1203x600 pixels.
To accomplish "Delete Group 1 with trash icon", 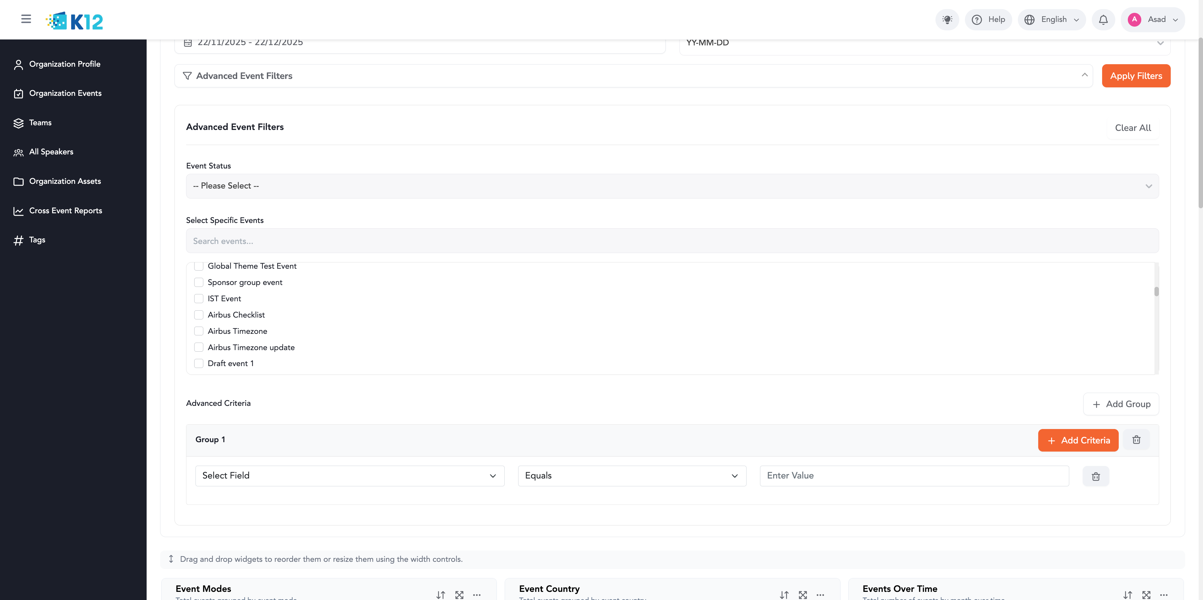I will pos(1136,440).
